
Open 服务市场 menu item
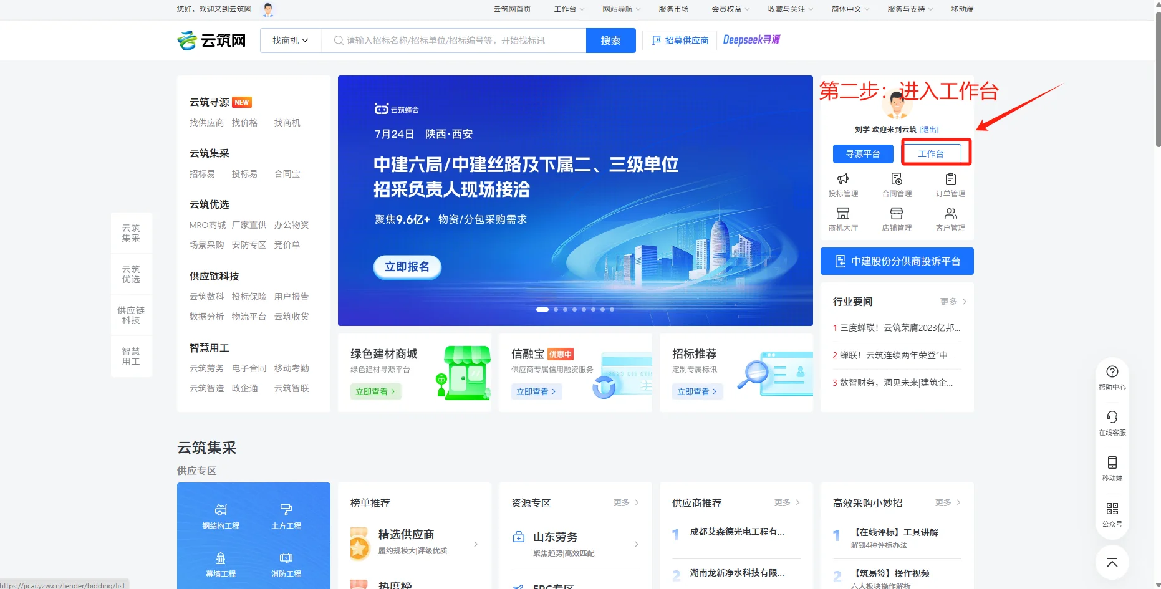click(x=673, y=9)
